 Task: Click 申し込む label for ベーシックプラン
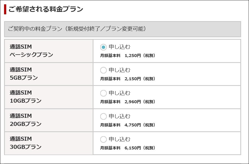coord(119,47)
